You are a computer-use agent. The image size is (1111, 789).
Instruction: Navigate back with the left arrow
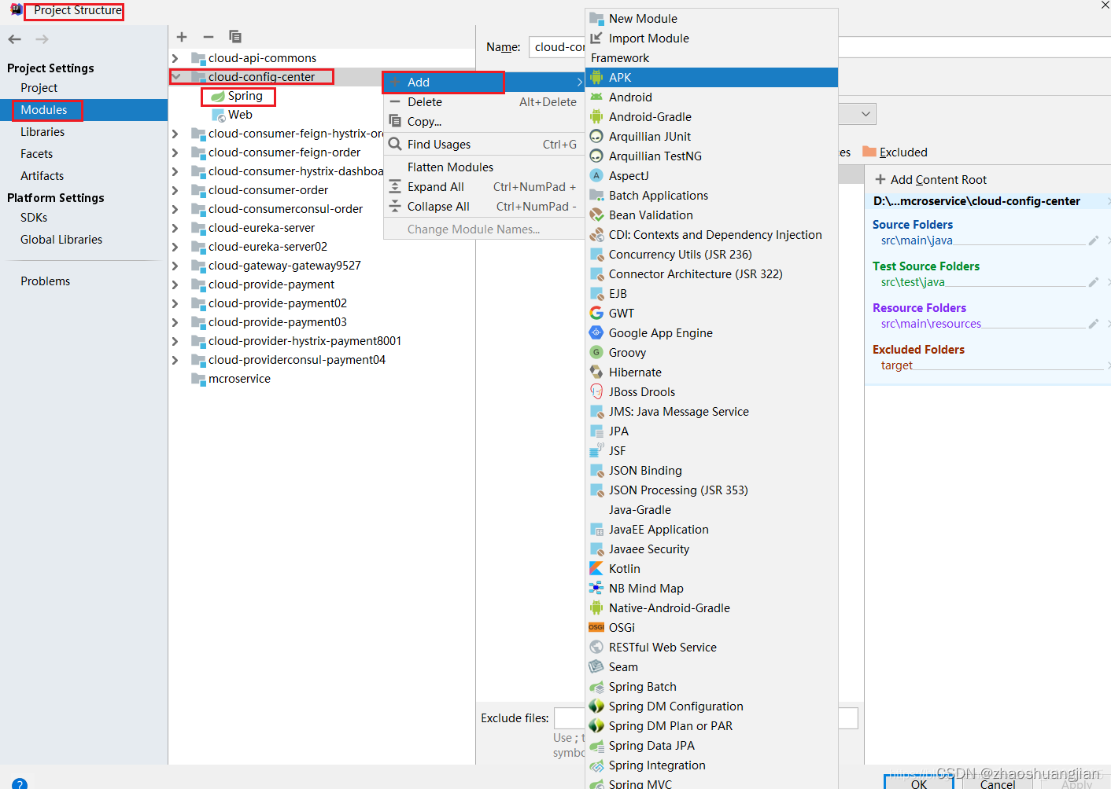click(15, 39)
